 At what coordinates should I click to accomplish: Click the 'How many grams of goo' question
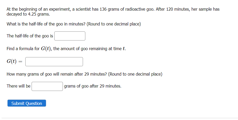pyautogui.click(x=84, y=74)
